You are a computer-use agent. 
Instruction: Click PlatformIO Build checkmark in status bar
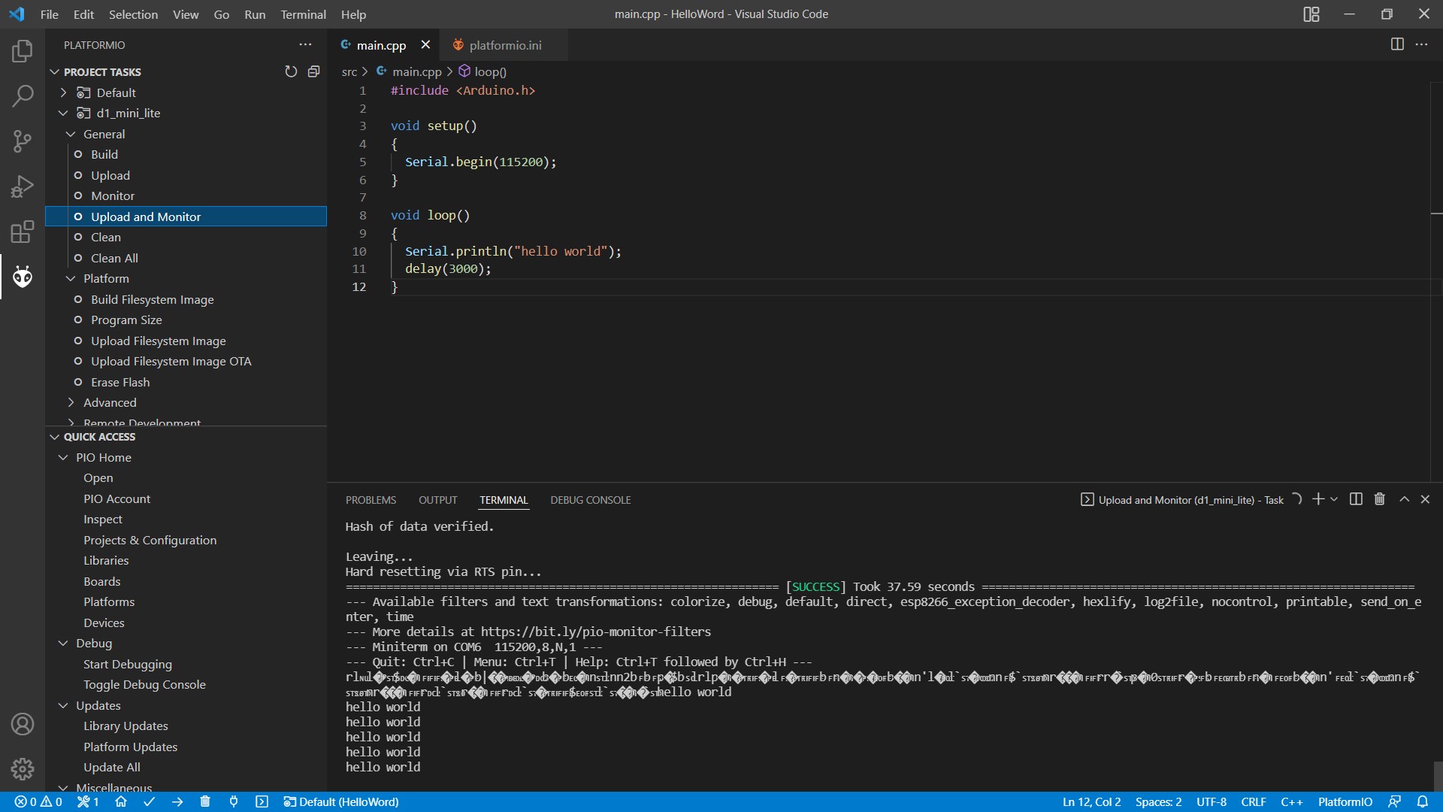[x=149, y=801]
